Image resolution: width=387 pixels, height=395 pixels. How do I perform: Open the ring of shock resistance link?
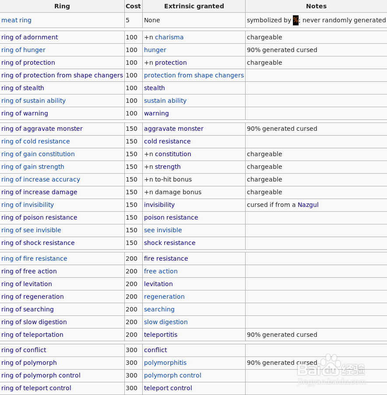pyautogui.click(x=38, y=243)
